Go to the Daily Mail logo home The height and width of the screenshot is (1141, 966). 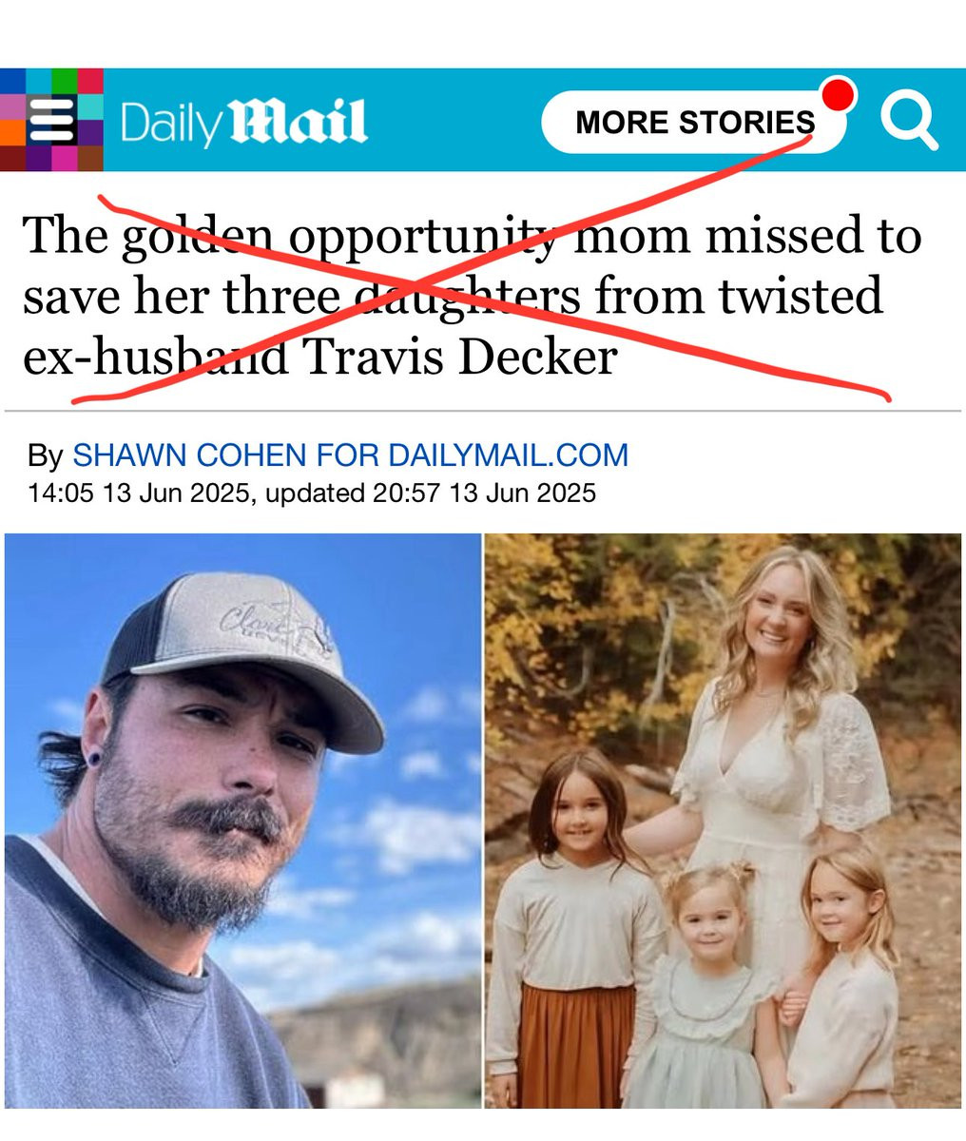click(243, 123)
